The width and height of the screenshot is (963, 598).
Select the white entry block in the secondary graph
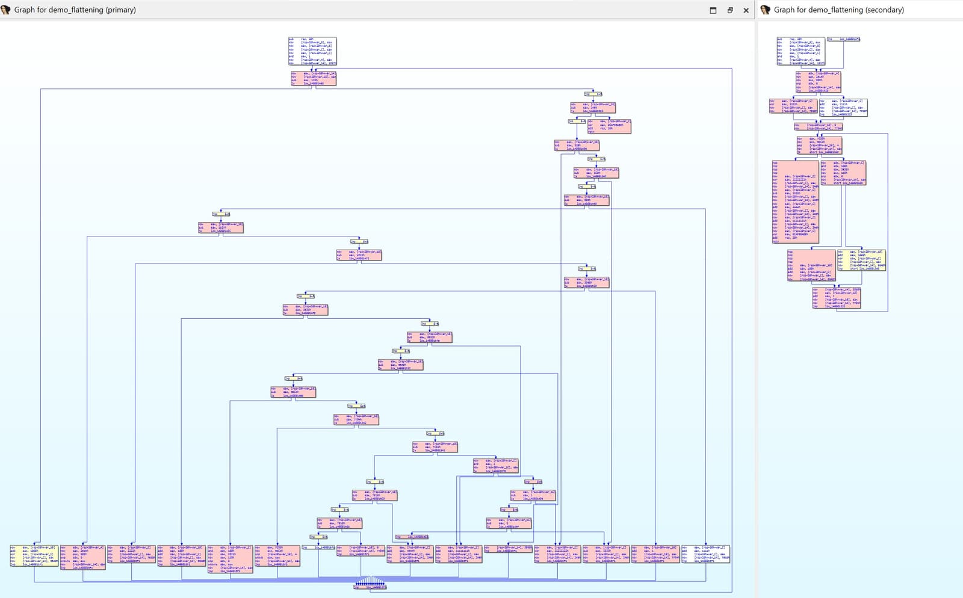[x=800, y=51]
